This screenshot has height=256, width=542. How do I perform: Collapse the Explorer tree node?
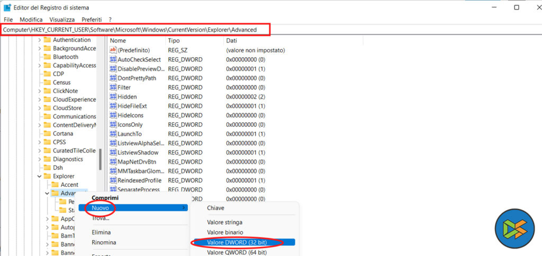pyautogui.click(x=39, y=176)
